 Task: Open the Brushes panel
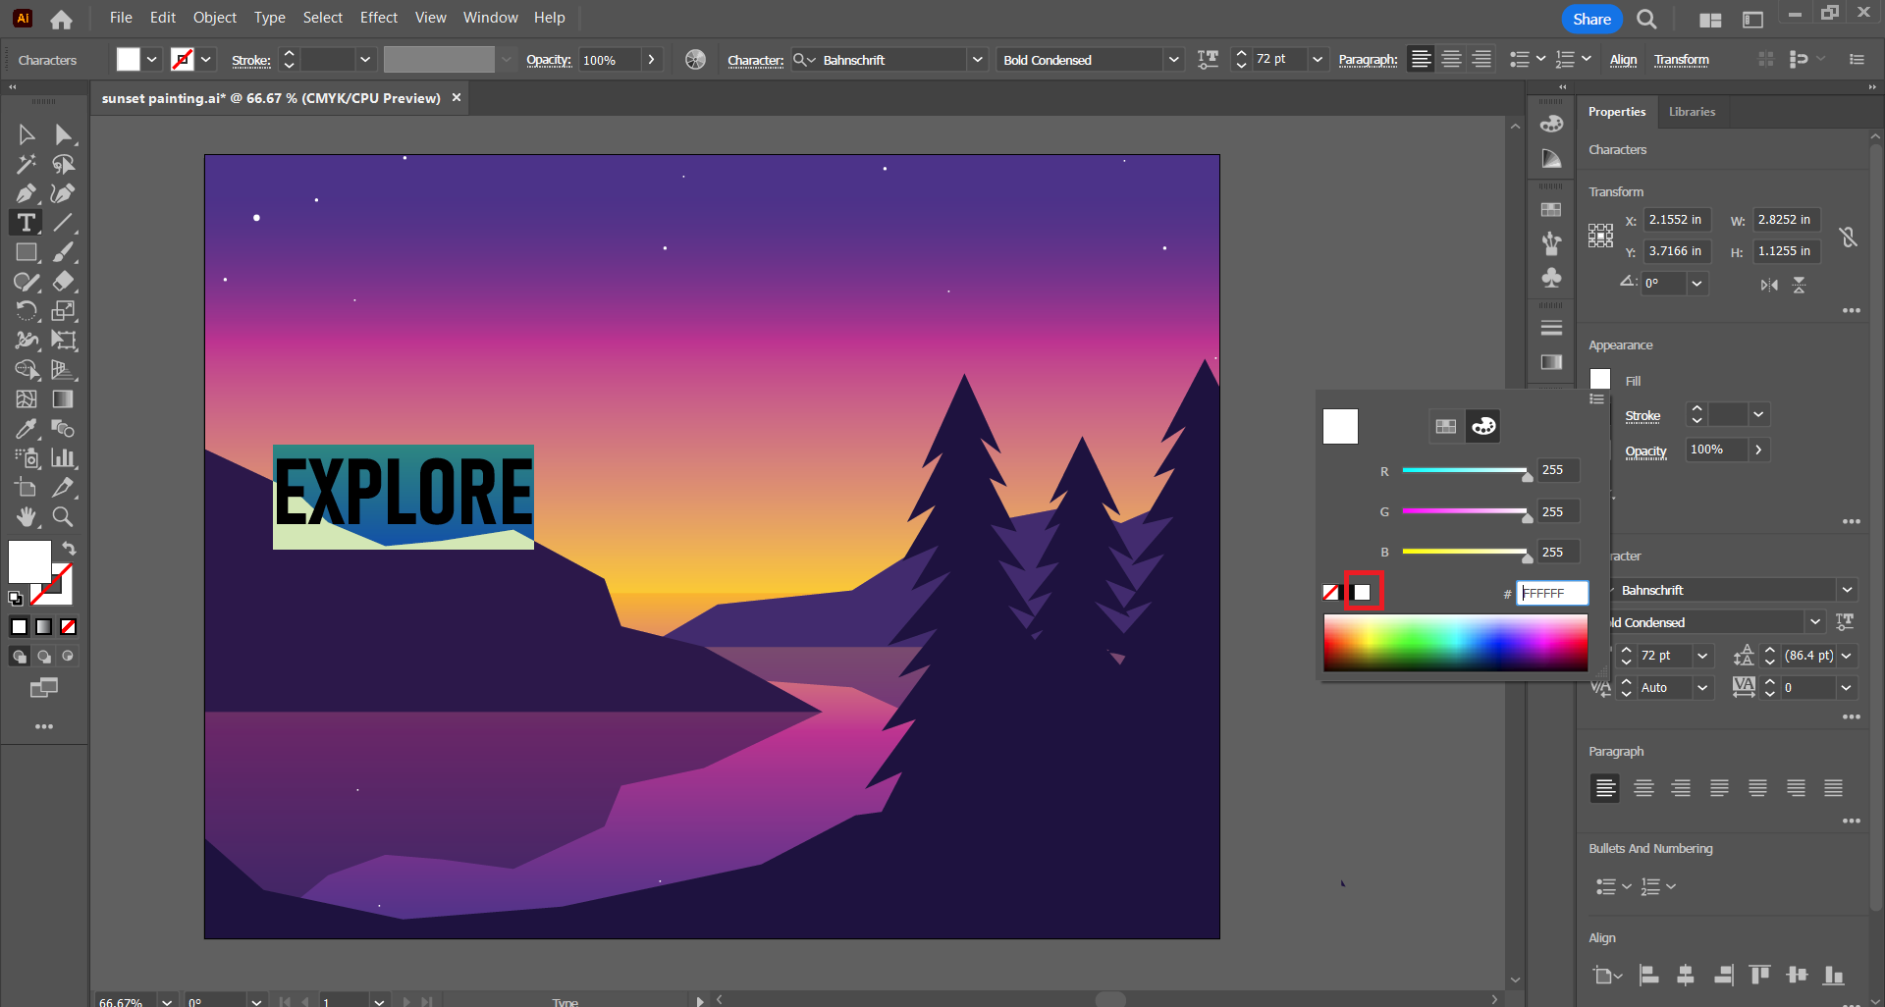(x=1551, y=242)
